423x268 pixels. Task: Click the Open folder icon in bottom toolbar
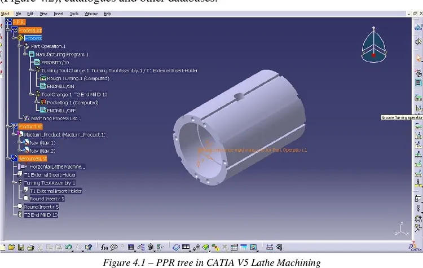pyautogui.click(x=11, y=247)
